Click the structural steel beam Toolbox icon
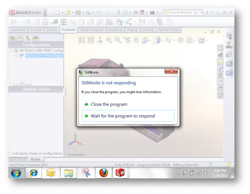Screen dimensions: 250x194 click(229, 36)
